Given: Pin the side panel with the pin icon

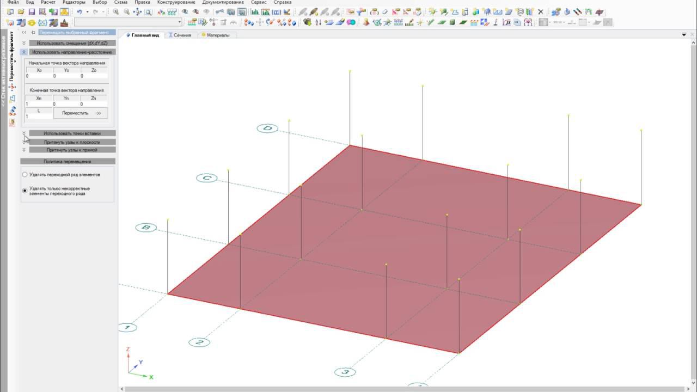Looking at the screenshot, I should point(33,33).
